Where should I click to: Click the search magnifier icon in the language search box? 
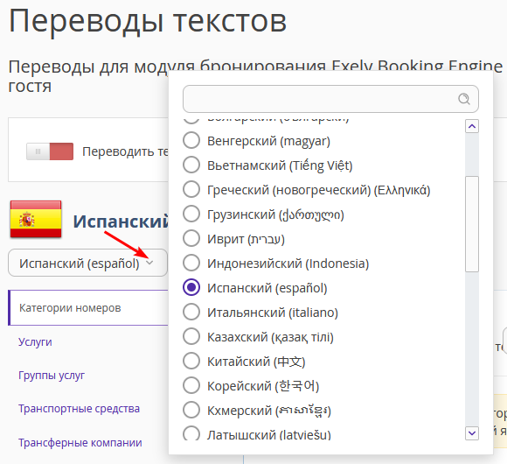click(x=464, y=99)
